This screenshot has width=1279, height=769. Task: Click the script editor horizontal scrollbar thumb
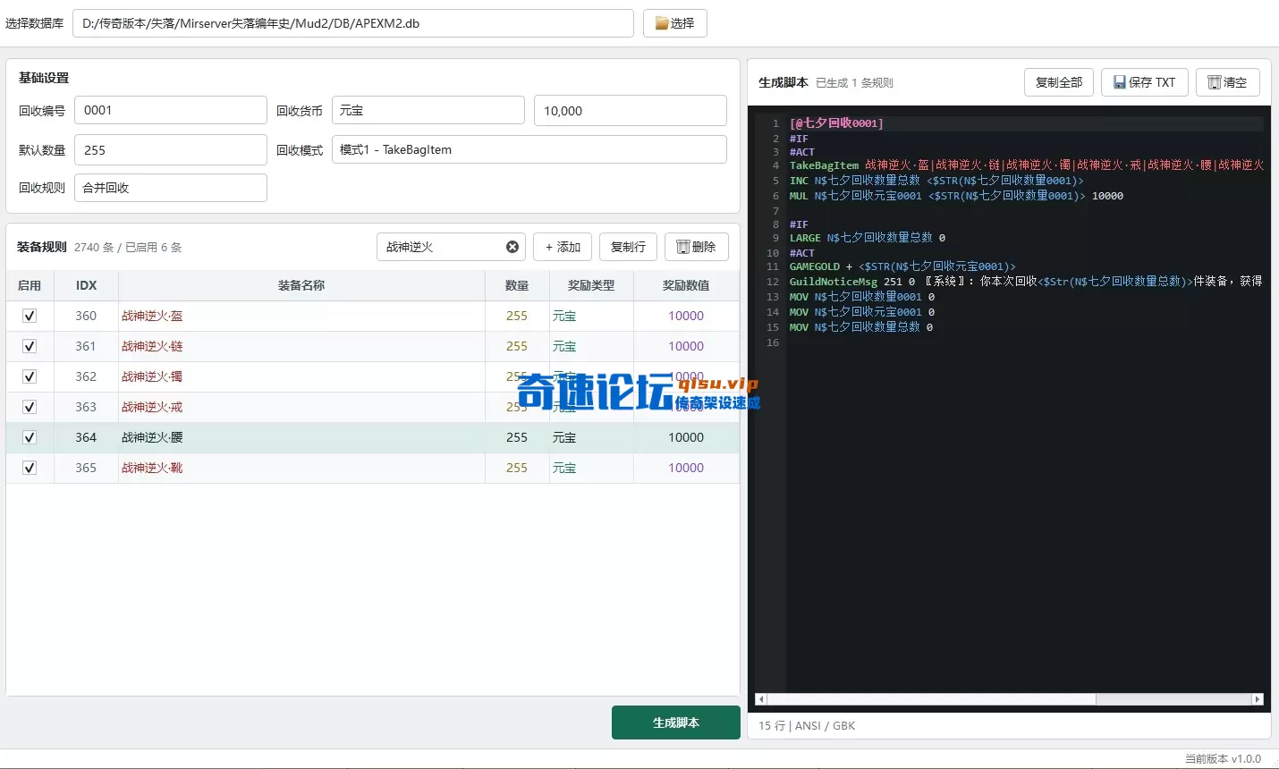coord(930,699)
